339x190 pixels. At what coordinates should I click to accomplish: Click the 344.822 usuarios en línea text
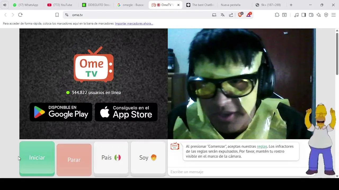[x=96, y=93]
